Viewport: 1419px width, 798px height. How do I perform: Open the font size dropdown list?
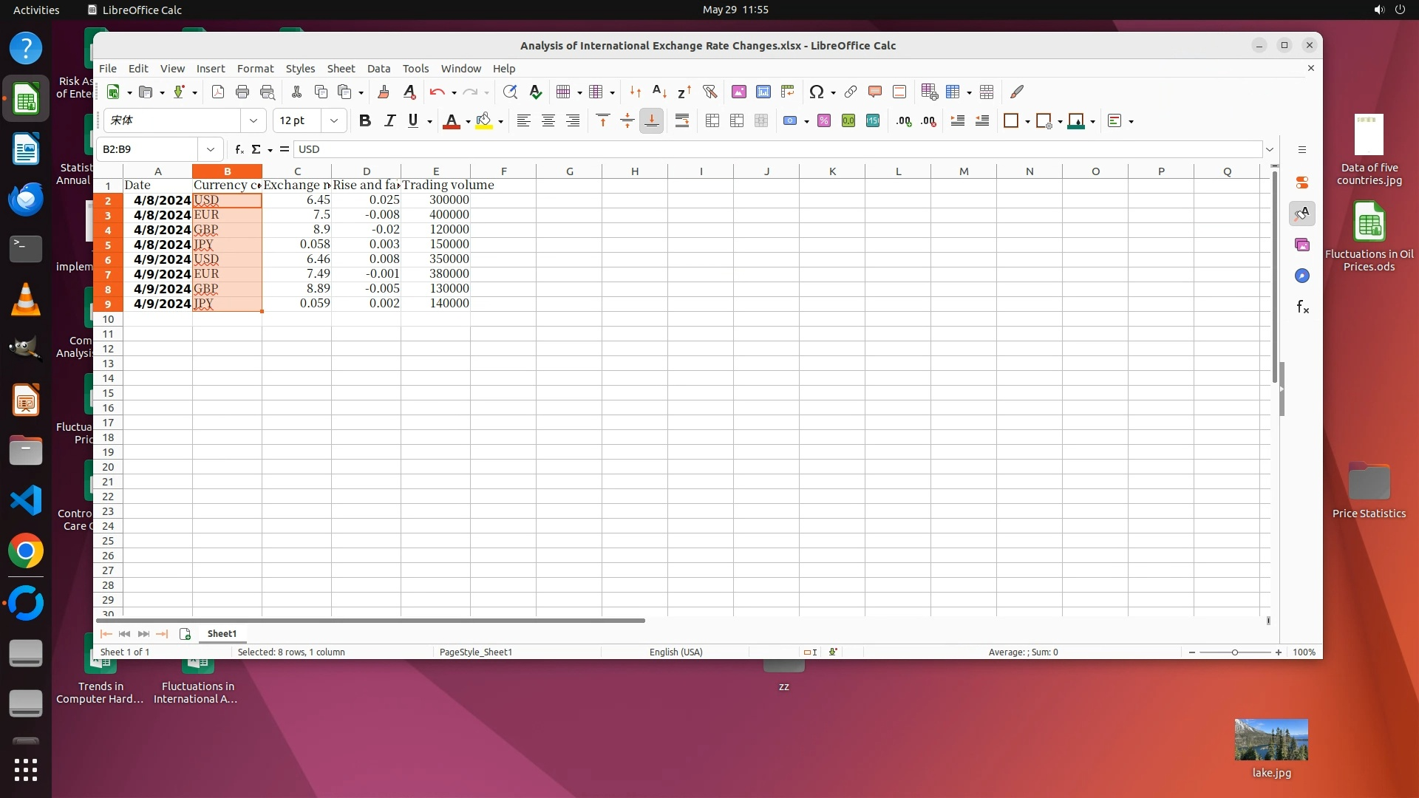pyautogui.click(x=334, y=120)
